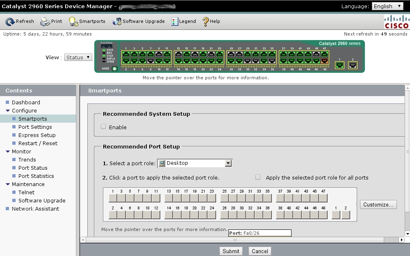410x256 pixels.
Task: Click the vertical scrollbar down arrow
Action: (x=408, y=234)
